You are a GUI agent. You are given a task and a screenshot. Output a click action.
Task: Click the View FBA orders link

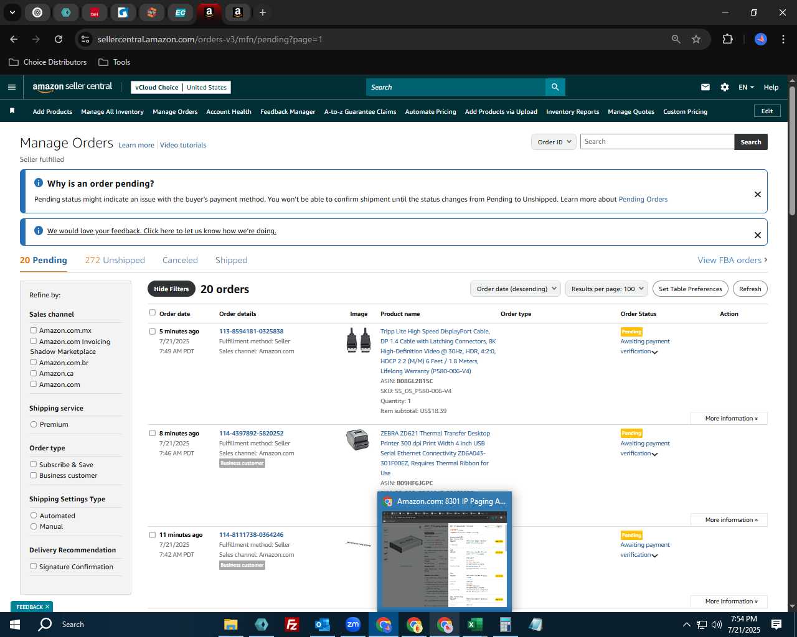[732, 260]
